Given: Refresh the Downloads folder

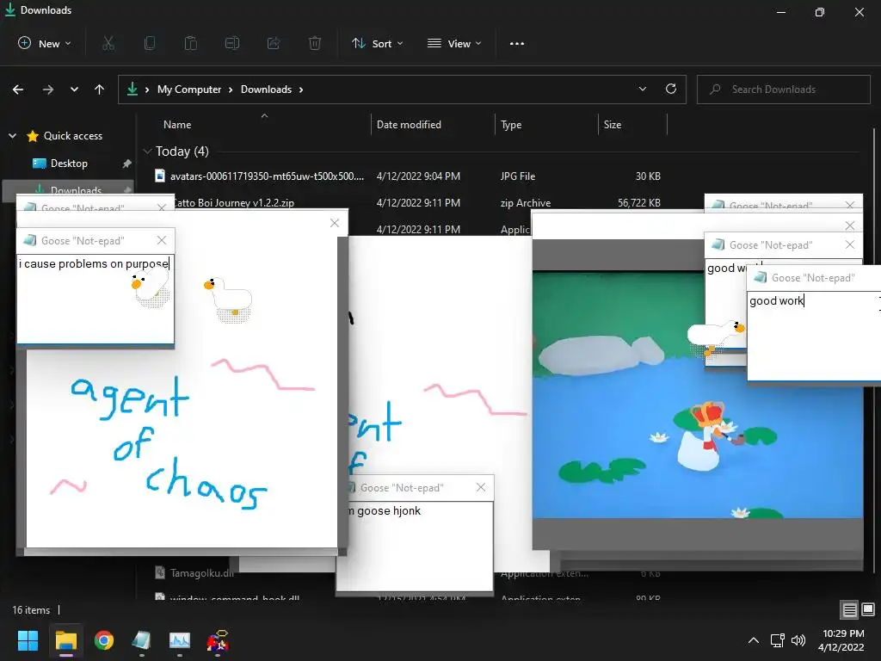Looking at the screenshot, I should 671,89.
